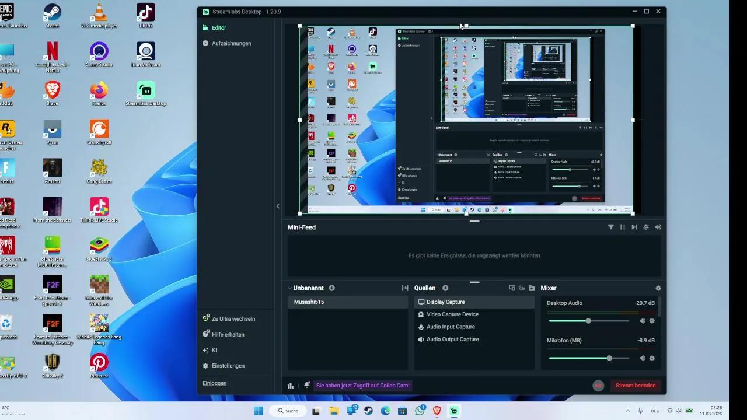Select the Audio Output Capture source
The width and height of the screenshot is (747, 420).
tap(474, 339)
